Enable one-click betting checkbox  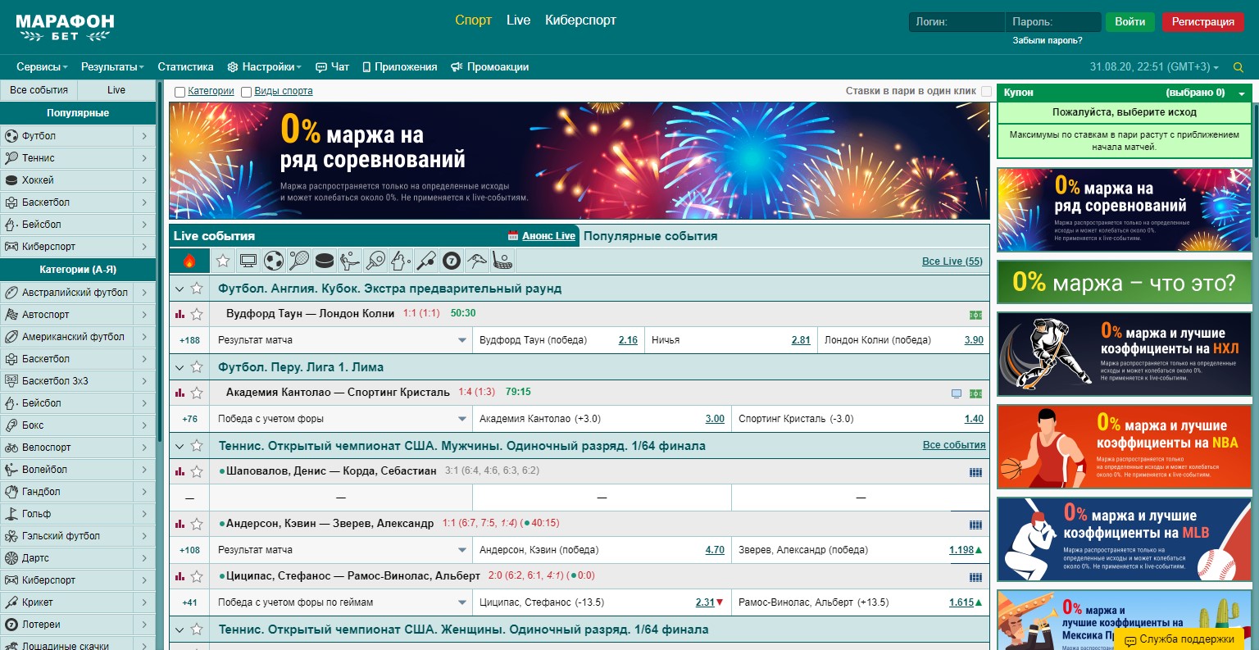pos(986,92)
